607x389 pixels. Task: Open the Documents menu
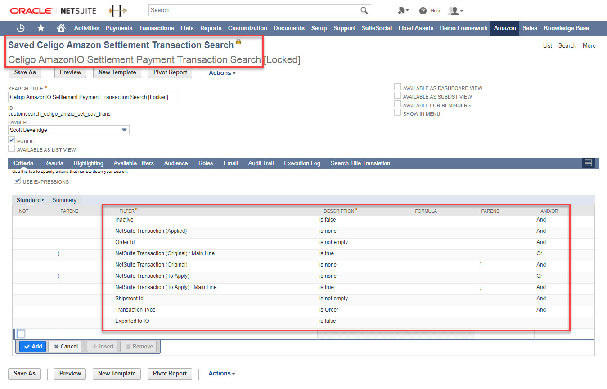pyautogui.click(x=289, y=28)
